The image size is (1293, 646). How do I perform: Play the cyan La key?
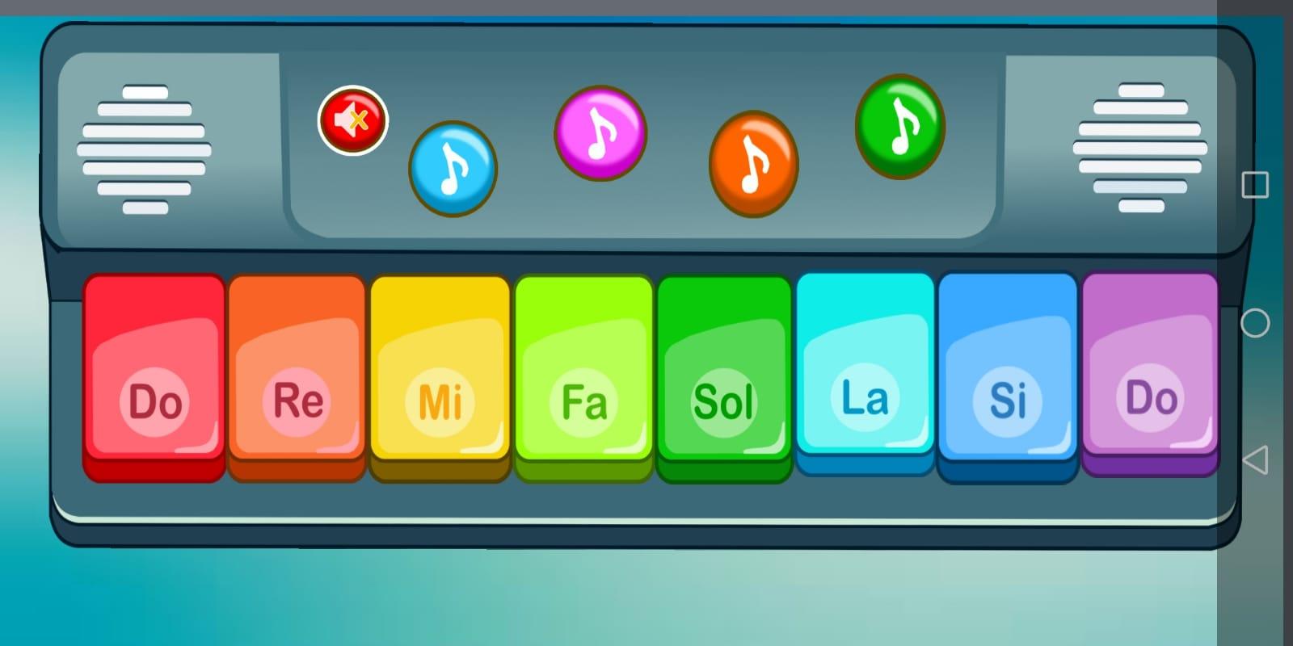coord(865,373)
